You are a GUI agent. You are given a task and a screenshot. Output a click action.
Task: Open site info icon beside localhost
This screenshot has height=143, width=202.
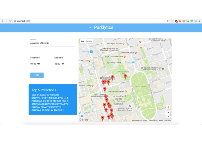coord(15,21)
